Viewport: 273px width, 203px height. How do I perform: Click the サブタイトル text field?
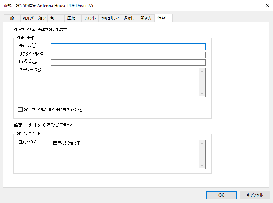point(128,55)
